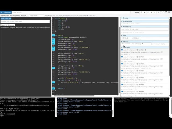Uncheck breakpoint at array-struct.c:18

[122, 85]
